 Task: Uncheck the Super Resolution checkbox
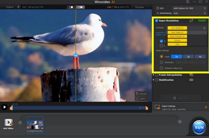pyautogui.click(x=156, y=21)
